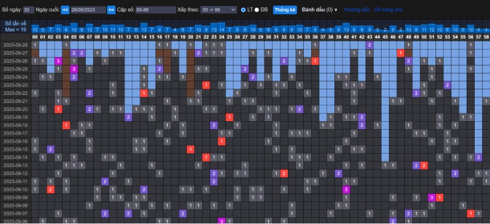This screenshot has height=224, width=490.
Task: Select the 2023-09-25 row label
Action: coord(16,69)
